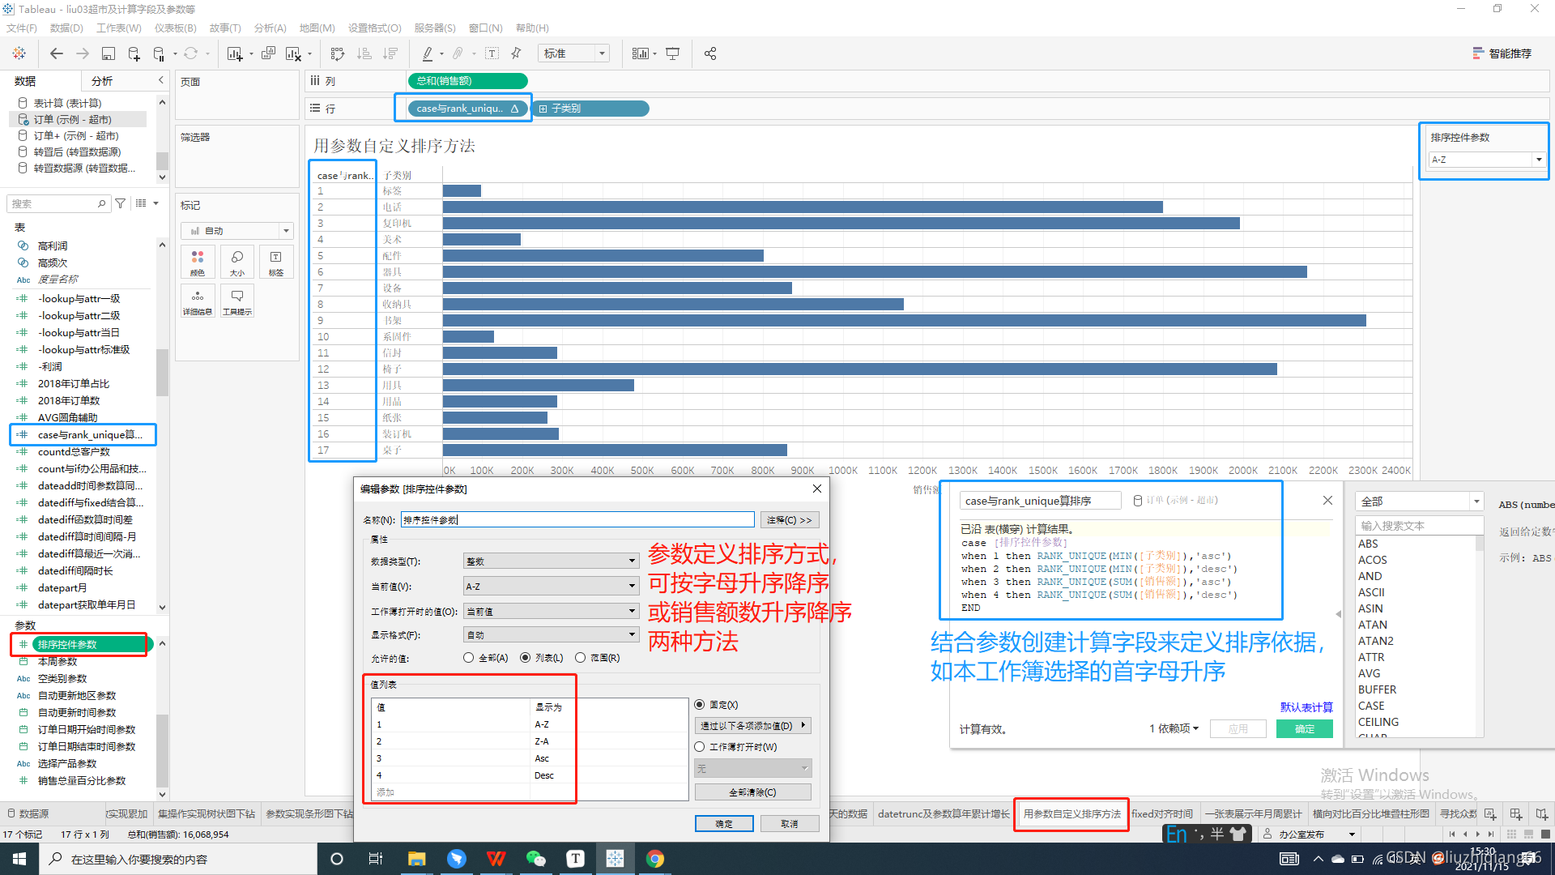
Task: Click the New data source icon
Action: (134, 53)
